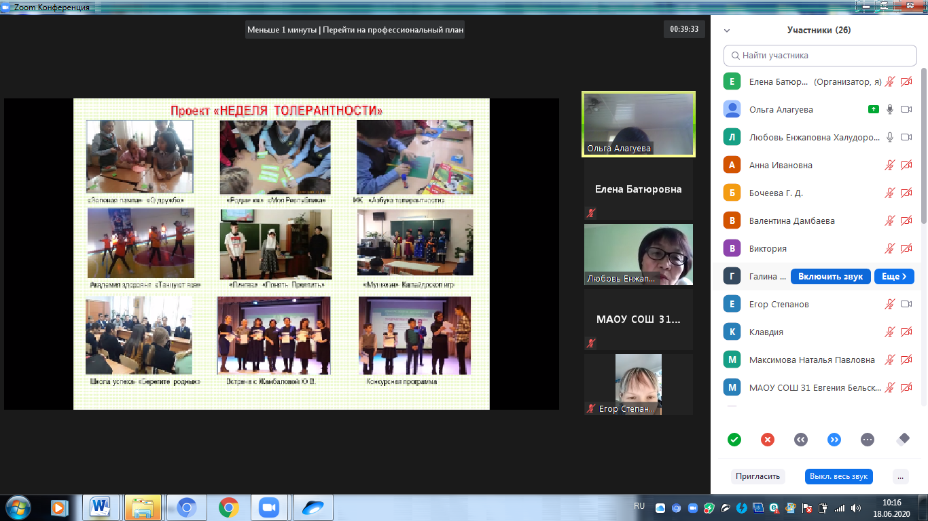Toggle microphone for Ольга Алагуева
Screen dimensions: 928x521
point(890,109)
